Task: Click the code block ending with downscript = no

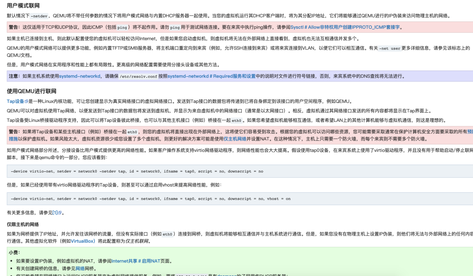Action: tap(240, 171)
